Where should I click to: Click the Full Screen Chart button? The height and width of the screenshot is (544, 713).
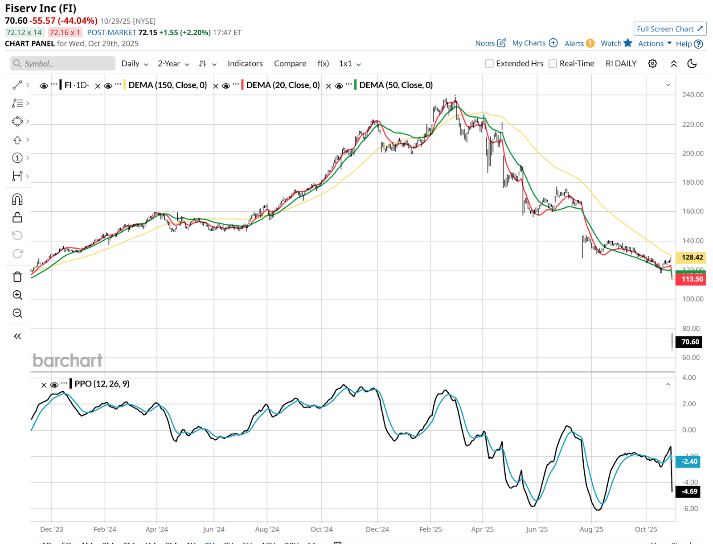pos(669,29)
